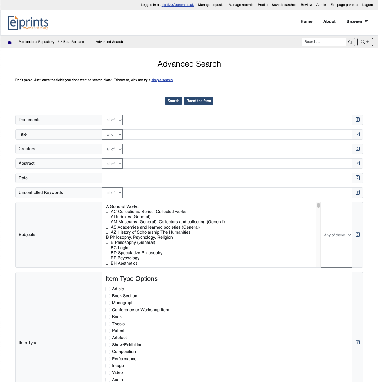Screen dimensions: 378x382
Task: Expand the Browse menu
Action: (357, 21)
